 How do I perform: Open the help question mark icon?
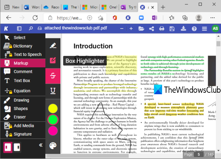tap(194, 29)
